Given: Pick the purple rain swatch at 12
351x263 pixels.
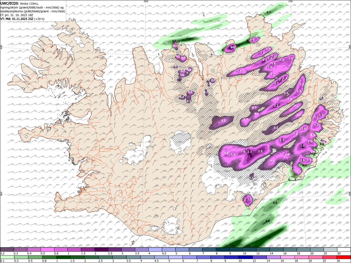Looking at the screenshot, I should click(260, 257).
